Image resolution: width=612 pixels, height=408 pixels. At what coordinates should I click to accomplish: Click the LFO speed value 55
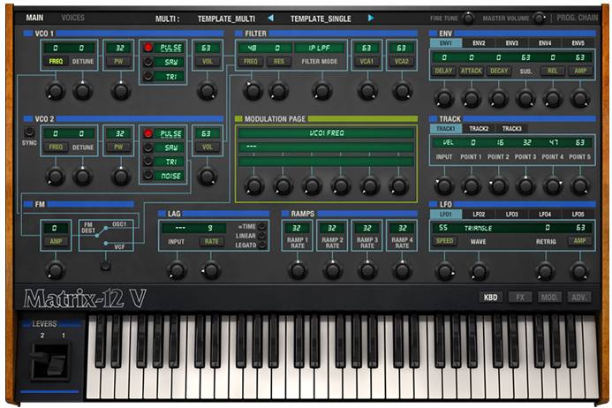(x=443, y=228)
